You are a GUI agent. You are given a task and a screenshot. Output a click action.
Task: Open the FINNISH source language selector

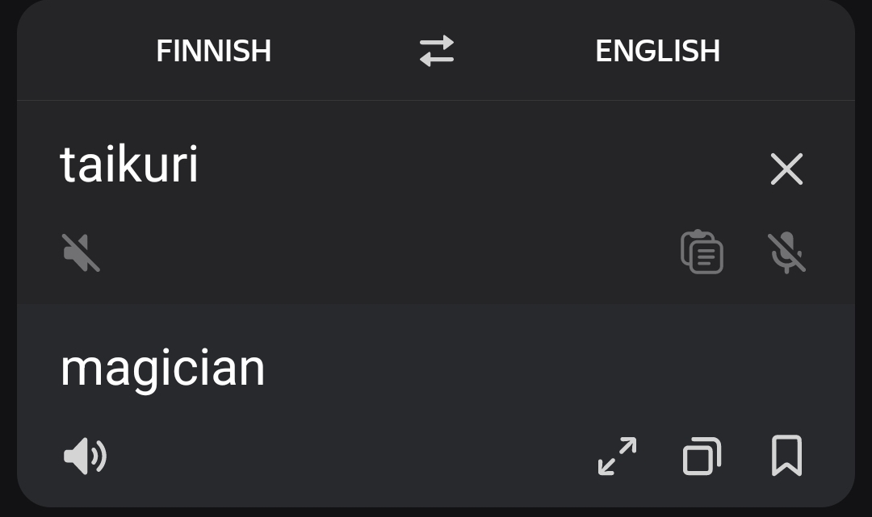pos(213,51)
